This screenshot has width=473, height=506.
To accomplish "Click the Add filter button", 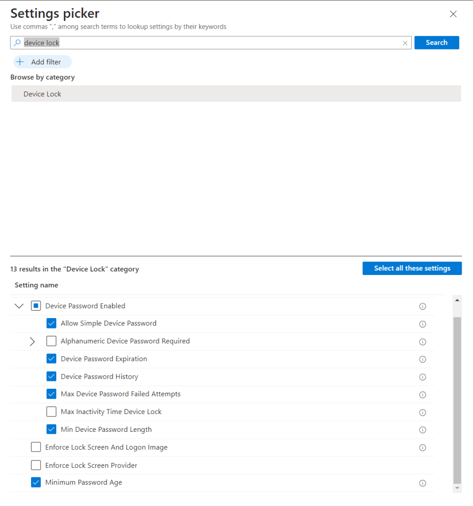I will pos(42,62).
